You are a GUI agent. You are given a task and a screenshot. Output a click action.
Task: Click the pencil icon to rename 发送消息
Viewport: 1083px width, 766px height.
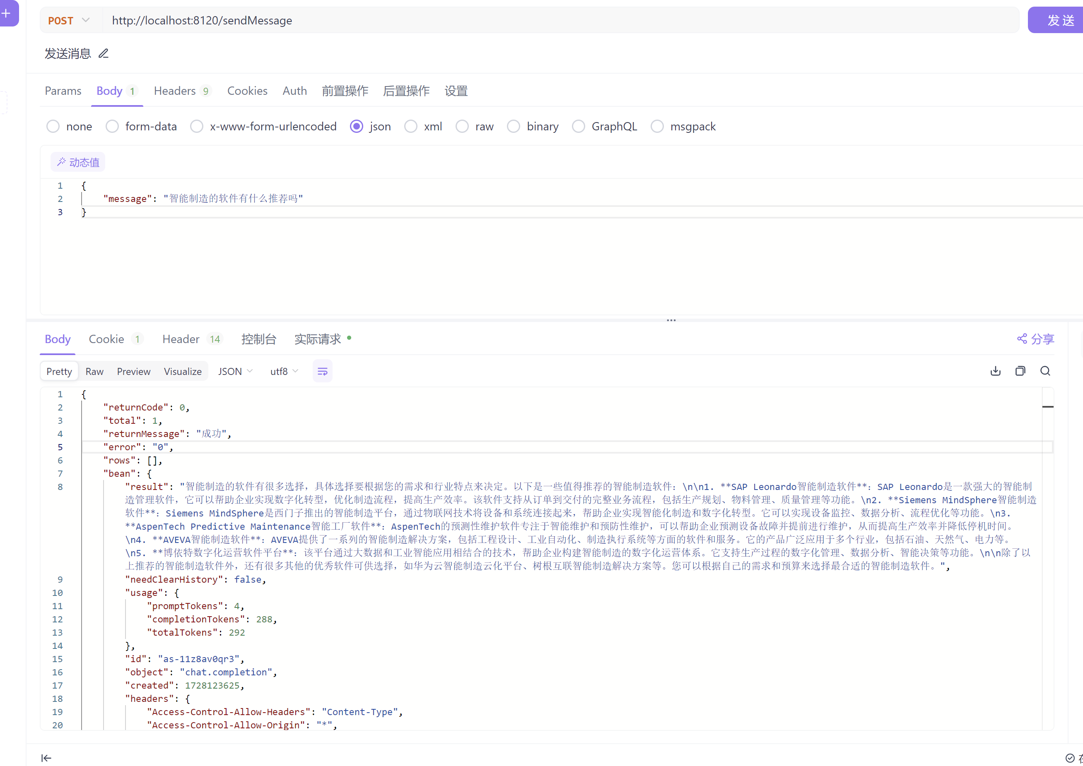104,53
